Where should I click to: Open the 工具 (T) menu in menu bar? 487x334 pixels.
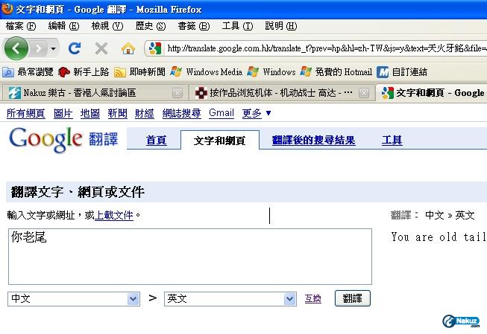(x=237, y=26)
